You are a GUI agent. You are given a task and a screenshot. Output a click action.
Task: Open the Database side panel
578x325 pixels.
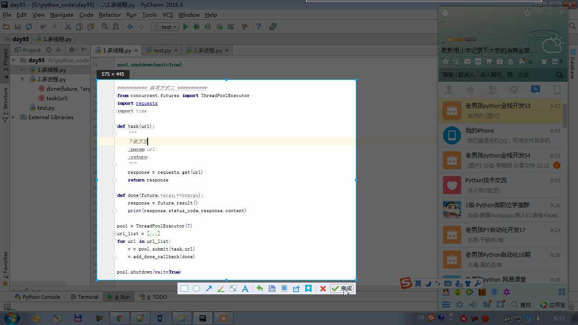[x=573, y=65]
